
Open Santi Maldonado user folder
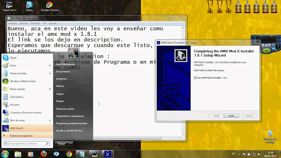coord(65,64)
